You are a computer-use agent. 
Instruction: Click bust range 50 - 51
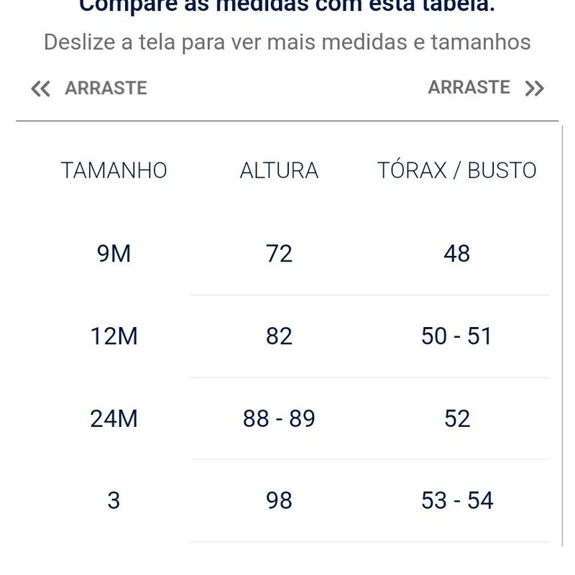coord(457,336)
